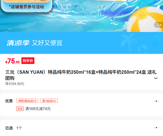The image size is (163, 136).
Task: Tap the ocean splash product carousel image
Action: point(81,16)
